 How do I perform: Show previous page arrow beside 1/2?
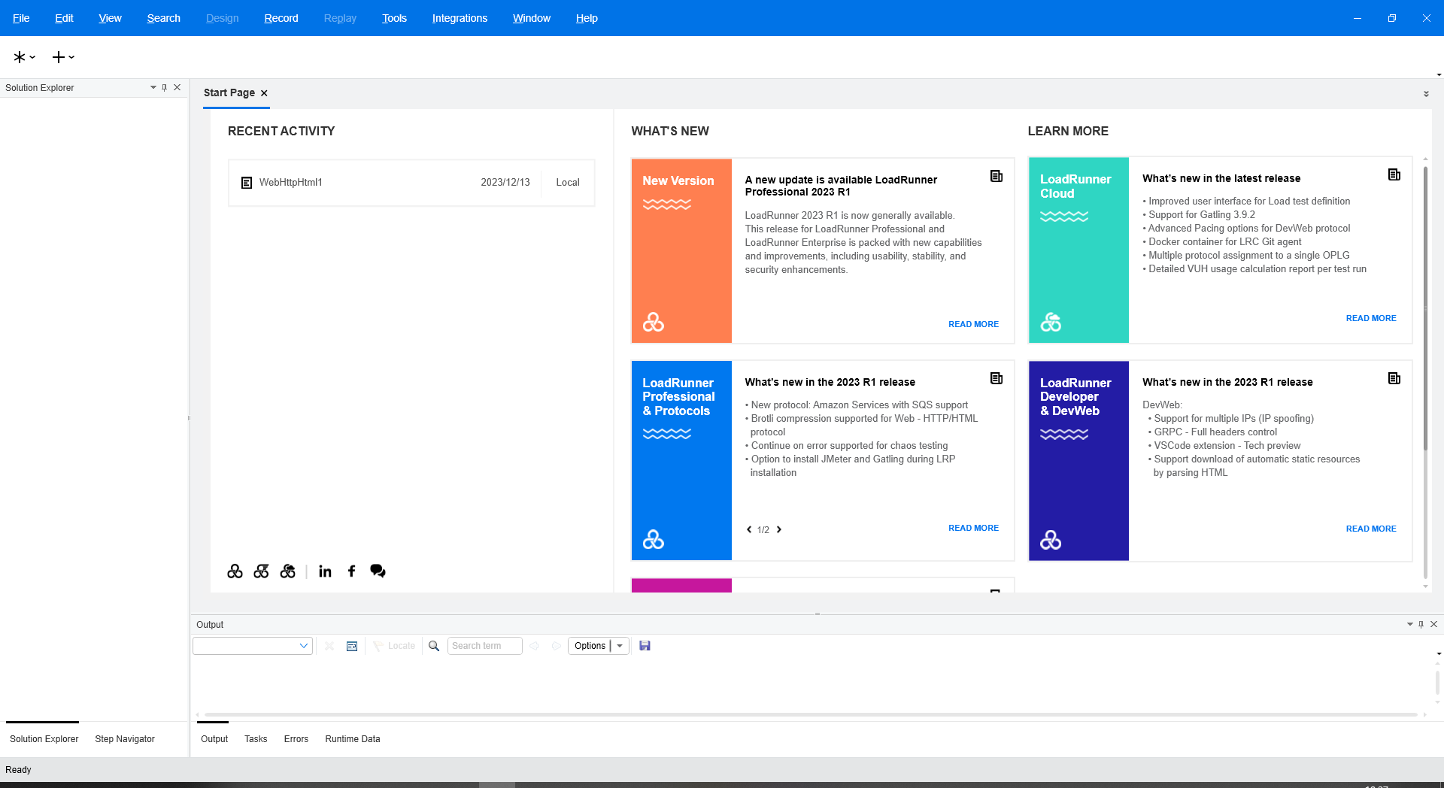(x=749, y=529)
